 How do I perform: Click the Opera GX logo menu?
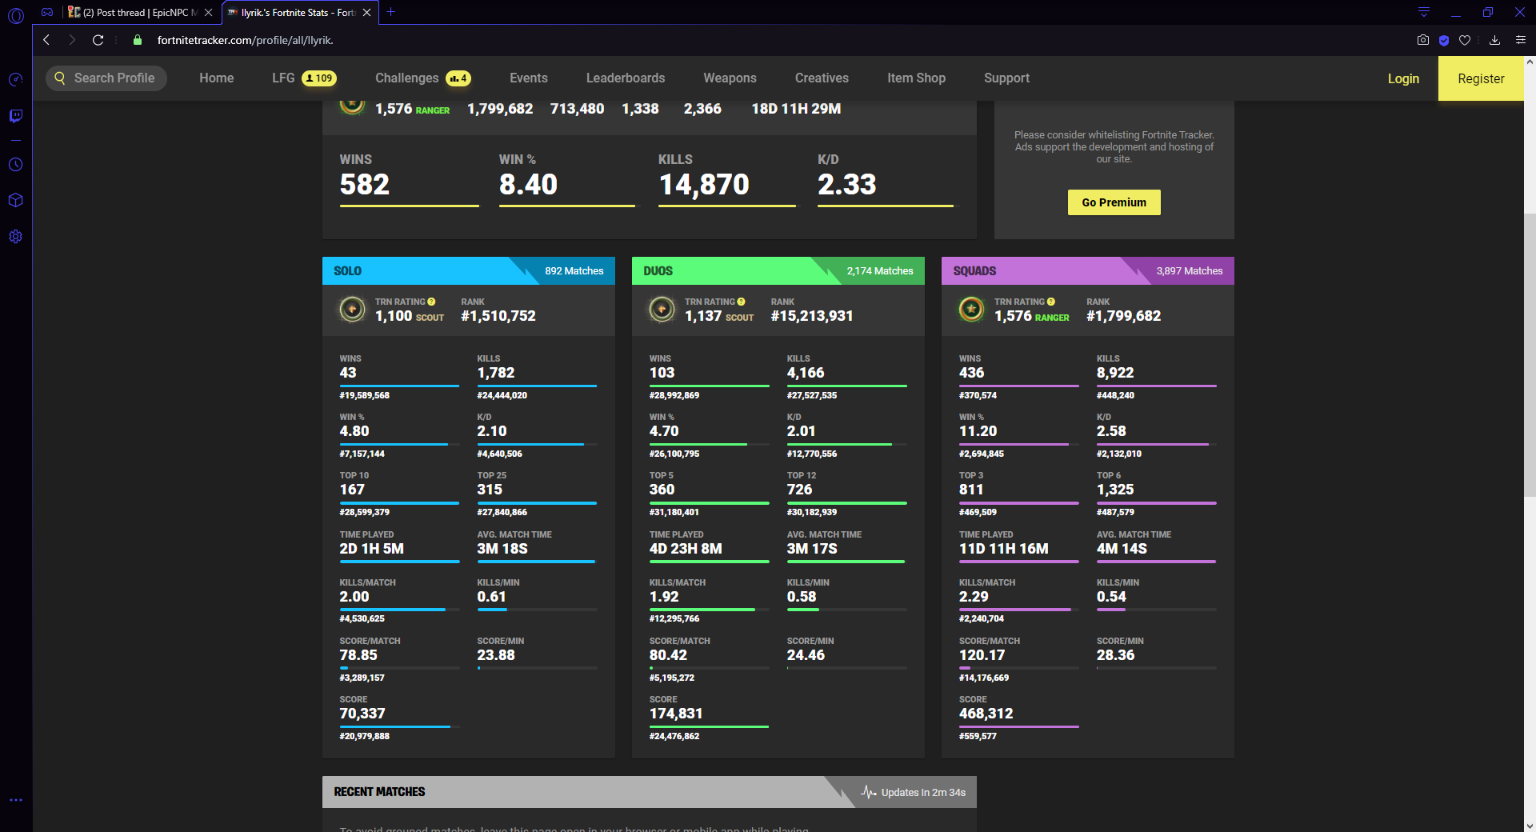(x=15, y=14)
